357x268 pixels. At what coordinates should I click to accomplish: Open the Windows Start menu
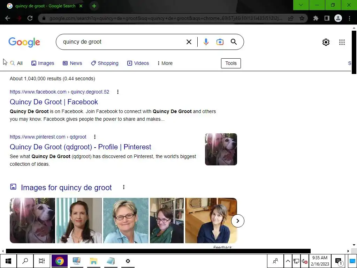tap(8, 261)
